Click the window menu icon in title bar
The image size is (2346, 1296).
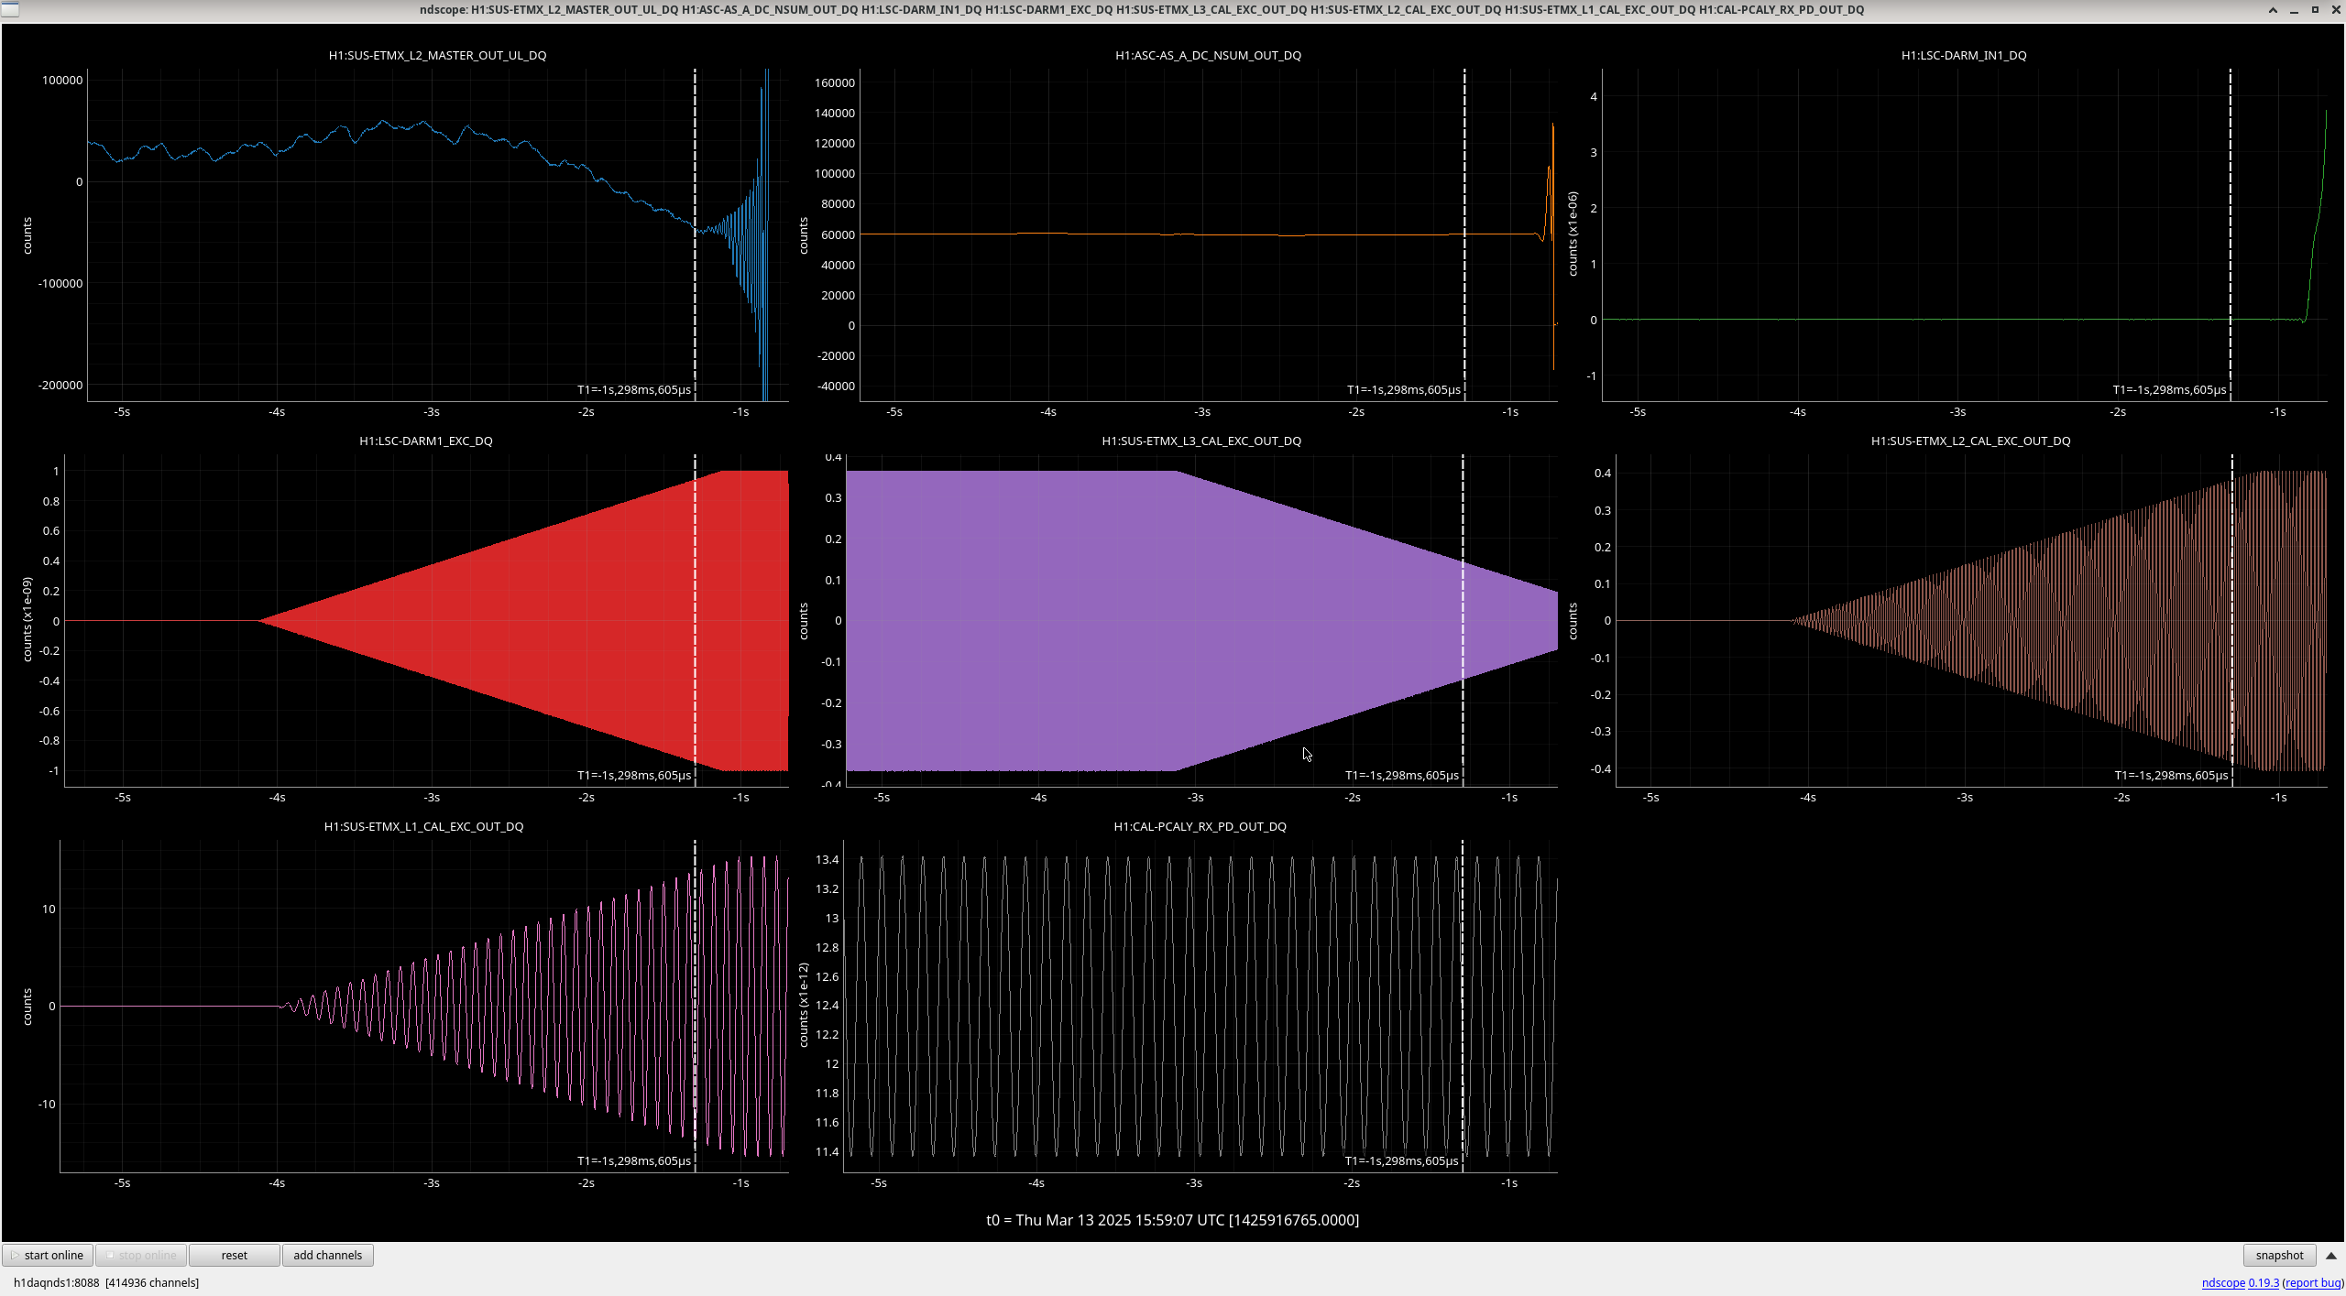point(8,9)
